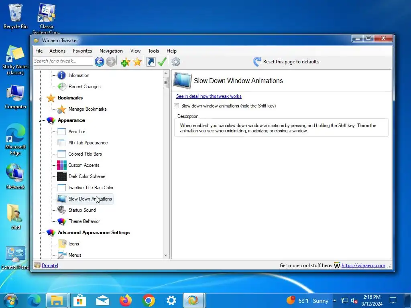Launch Firefox from the taskbar
411x308 pixels.
point(126,300)
